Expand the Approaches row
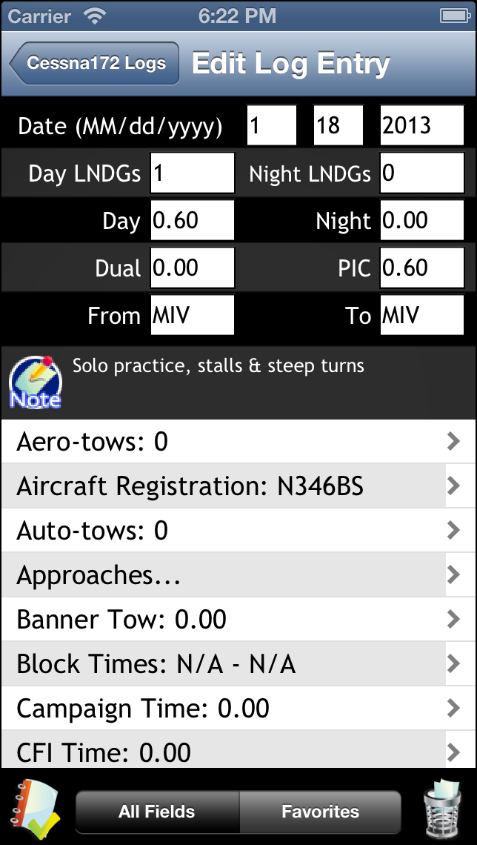 (x=238, y=575)
